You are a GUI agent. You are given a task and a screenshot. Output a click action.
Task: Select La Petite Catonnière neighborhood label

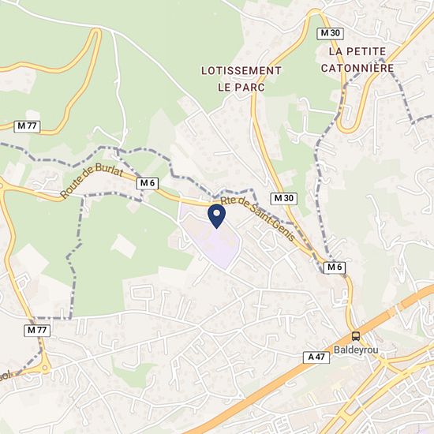point(357,59)
